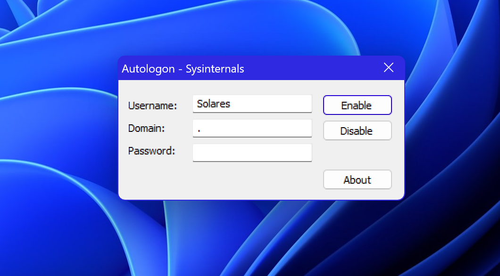This screenshot has width=500, height=276.
Task: Click the Disable button
Action: coord(357,130)
